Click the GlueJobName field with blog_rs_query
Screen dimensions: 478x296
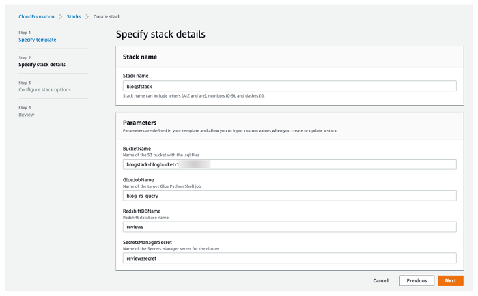click(289, 196)
